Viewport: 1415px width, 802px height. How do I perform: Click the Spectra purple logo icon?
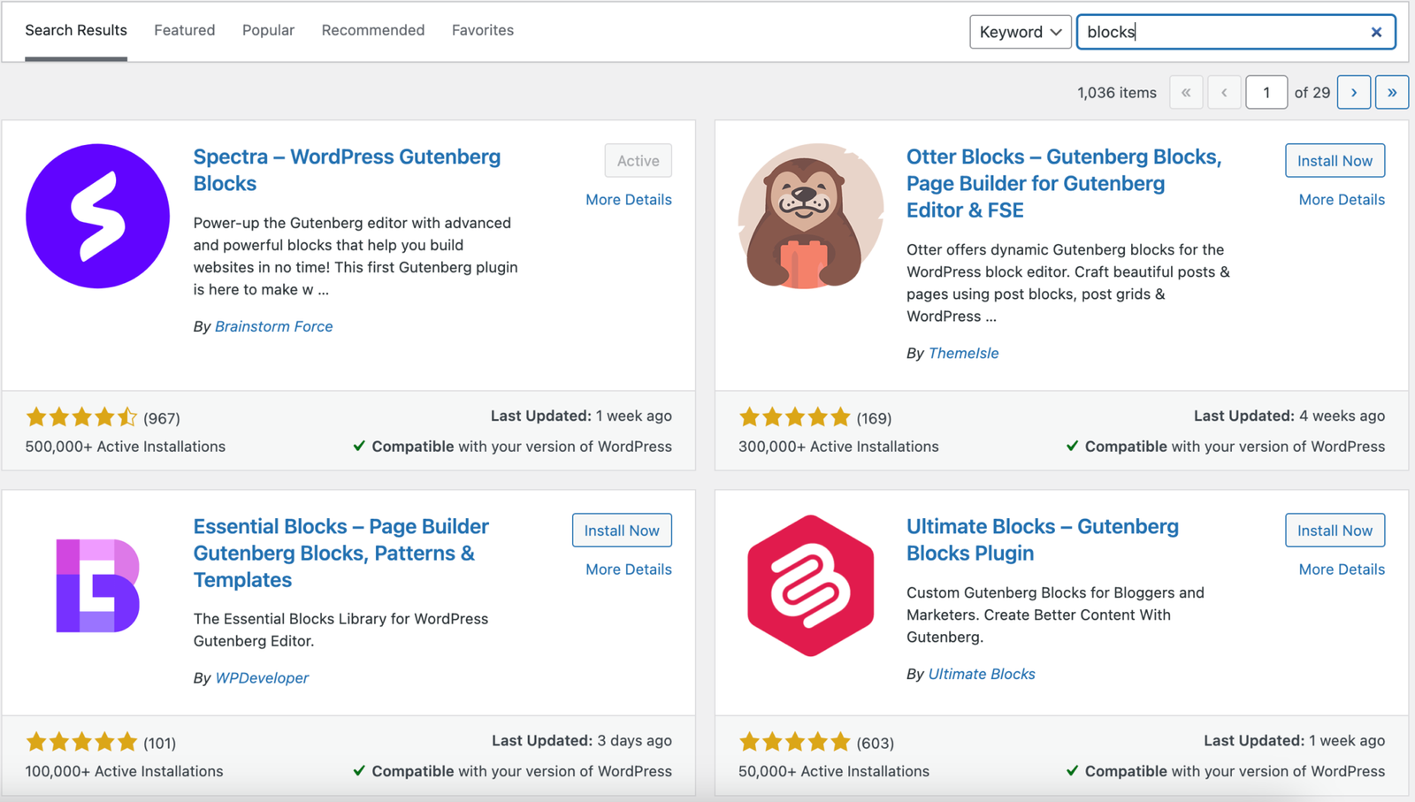pyautogui.click(x=97, y=216)
